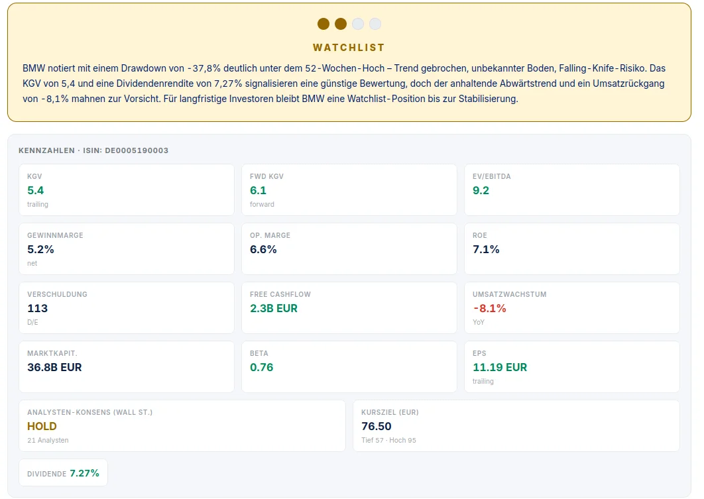Click the third empty rating dot

[358, 24]
